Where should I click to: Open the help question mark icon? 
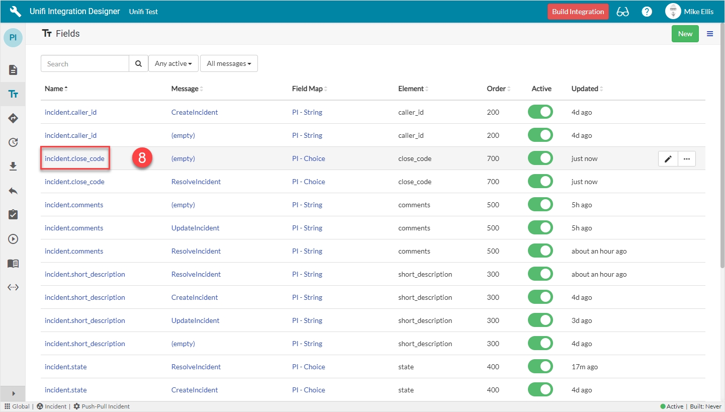[x=647, y=12]
